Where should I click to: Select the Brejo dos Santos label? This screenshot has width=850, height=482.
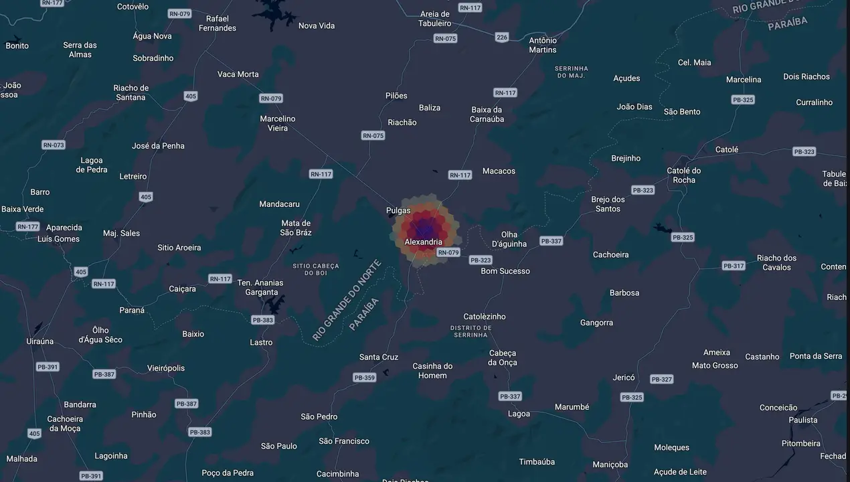[x=608, y=204]
